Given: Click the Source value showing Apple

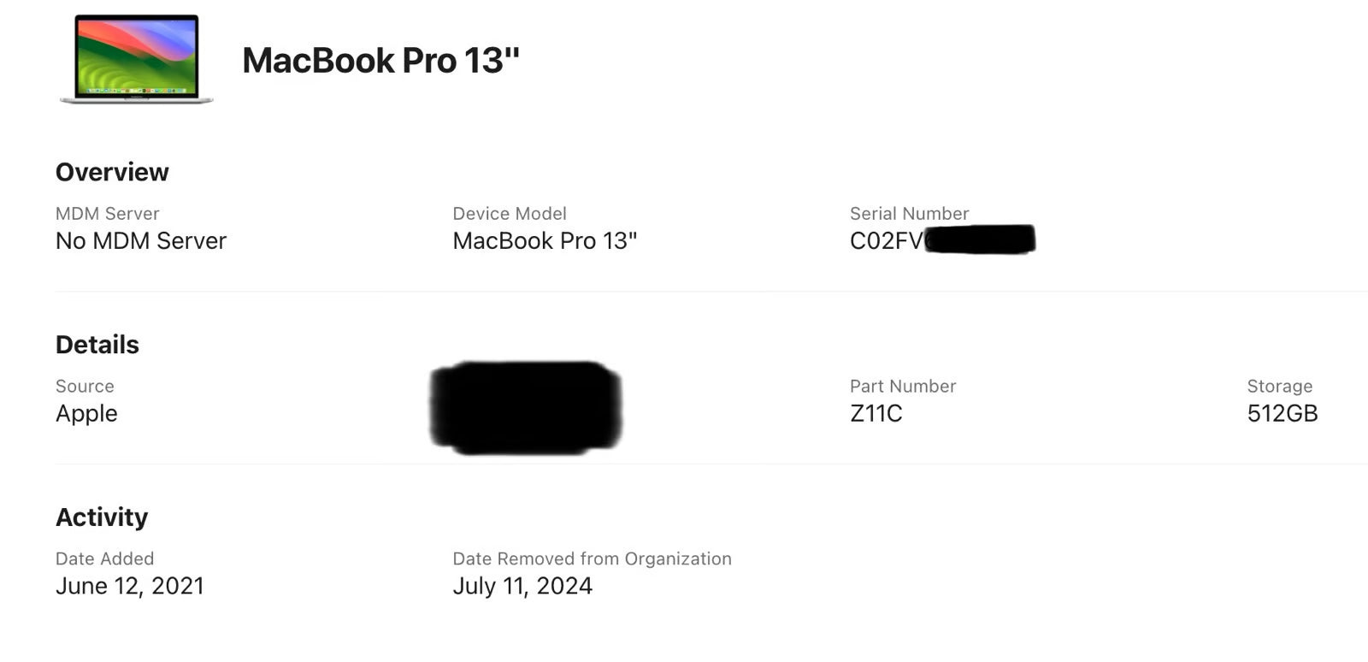Looking at the screenshot, I should (x=85, y=413).
